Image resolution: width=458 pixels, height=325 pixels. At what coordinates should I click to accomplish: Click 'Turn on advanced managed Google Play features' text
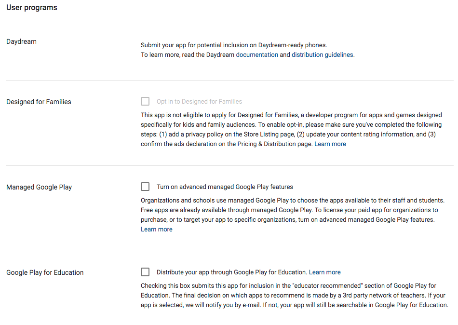pyautogui.click(x=225, y=187)
